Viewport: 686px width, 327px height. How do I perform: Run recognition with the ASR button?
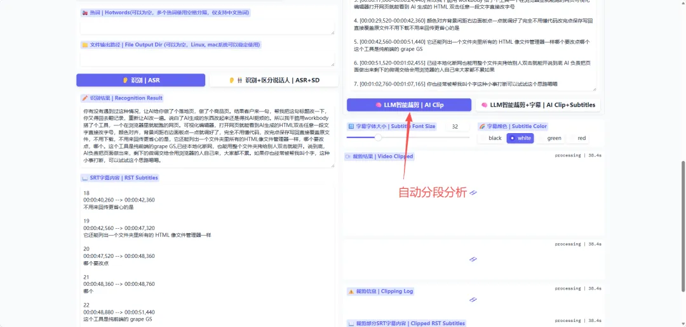coord(140,80)
